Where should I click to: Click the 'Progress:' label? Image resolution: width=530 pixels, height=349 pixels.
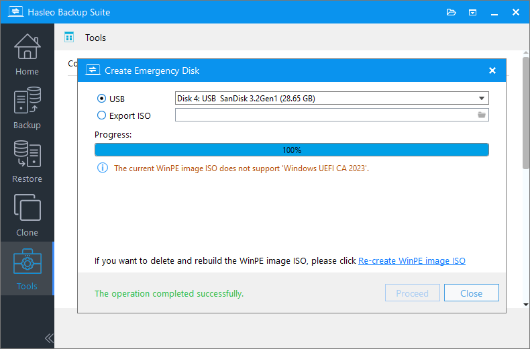(113, 135)
